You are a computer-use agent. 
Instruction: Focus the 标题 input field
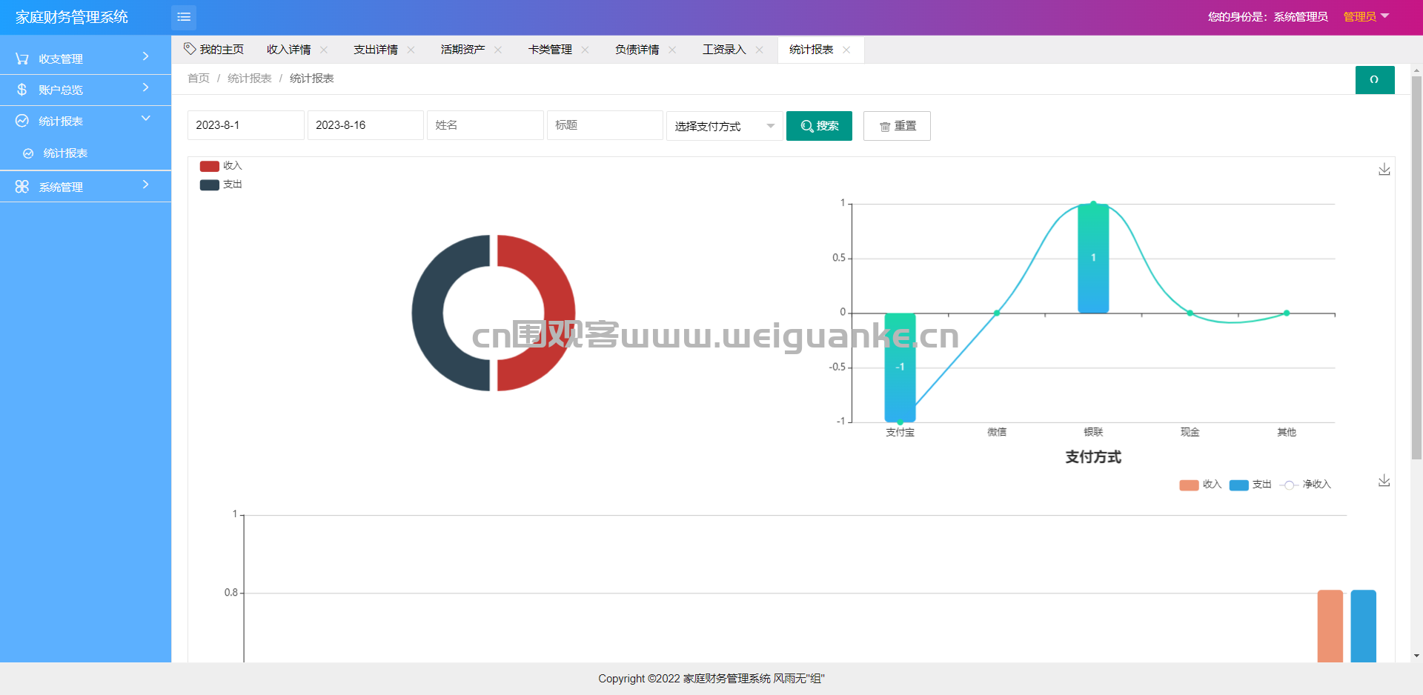click(x=605, y=125)
